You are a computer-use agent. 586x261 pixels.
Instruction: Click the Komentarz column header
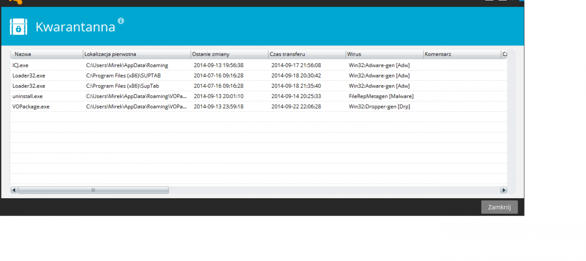tap(462, 54)
